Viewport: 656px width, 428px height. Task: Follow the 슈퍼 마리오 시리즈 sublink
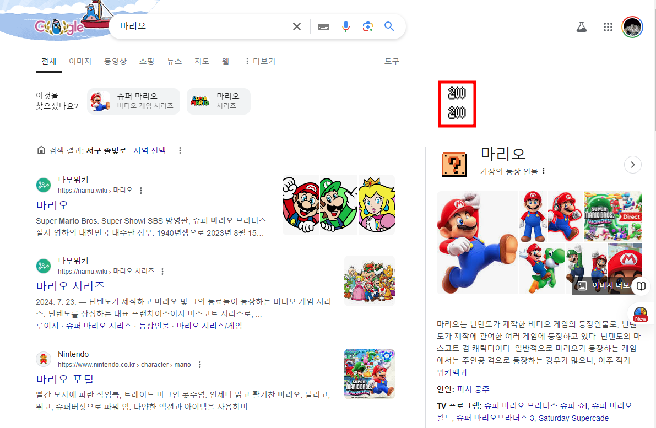click(99, 326)
